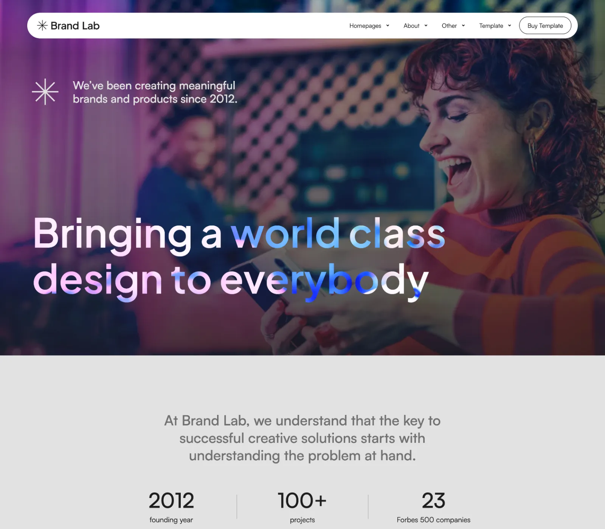Click the 2012 founding year statistic
Viewport: 605px width, 529px height.
click(171, 506)
